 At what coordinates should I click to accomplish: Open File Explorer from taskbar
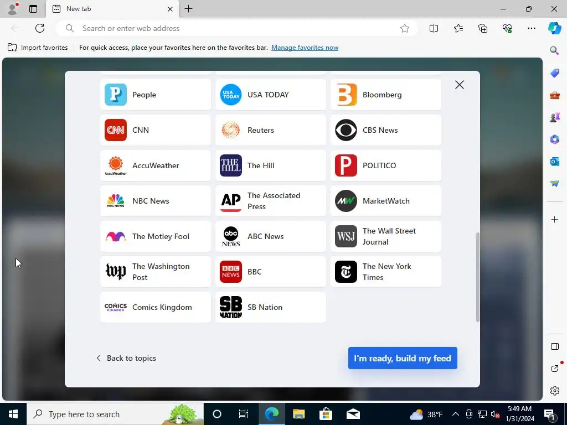click(x=298, y=414)
